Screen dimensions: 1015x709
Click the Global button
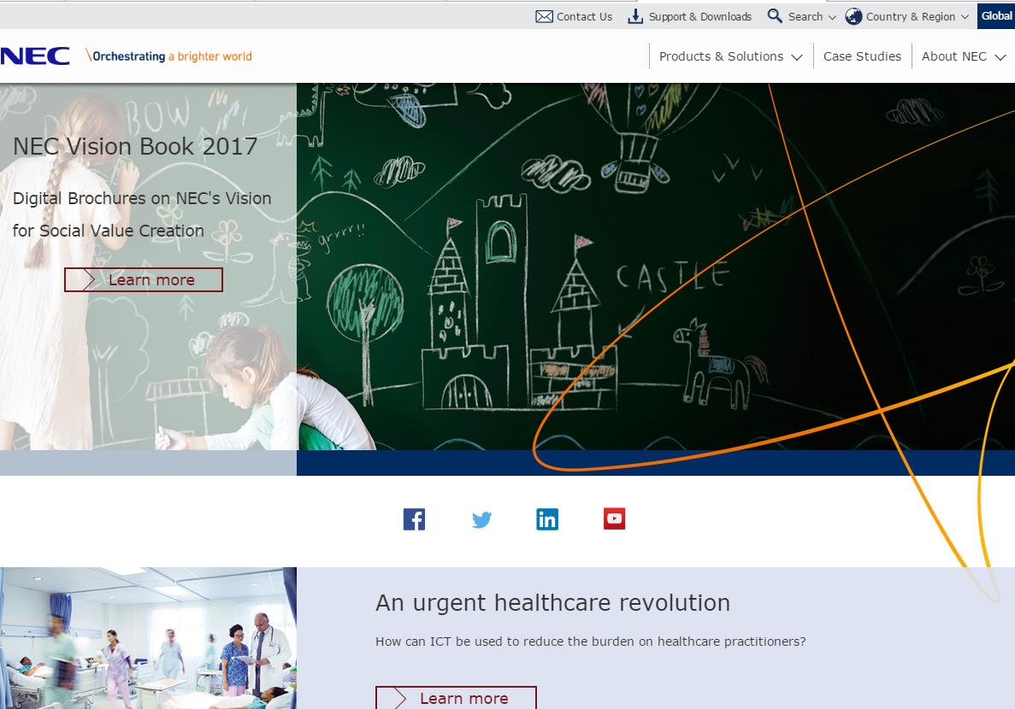point(996,15)
